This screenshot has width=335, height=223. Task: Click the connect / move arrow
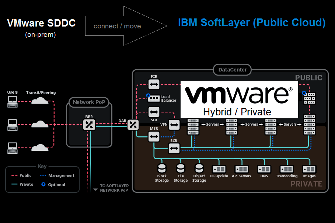126,26
